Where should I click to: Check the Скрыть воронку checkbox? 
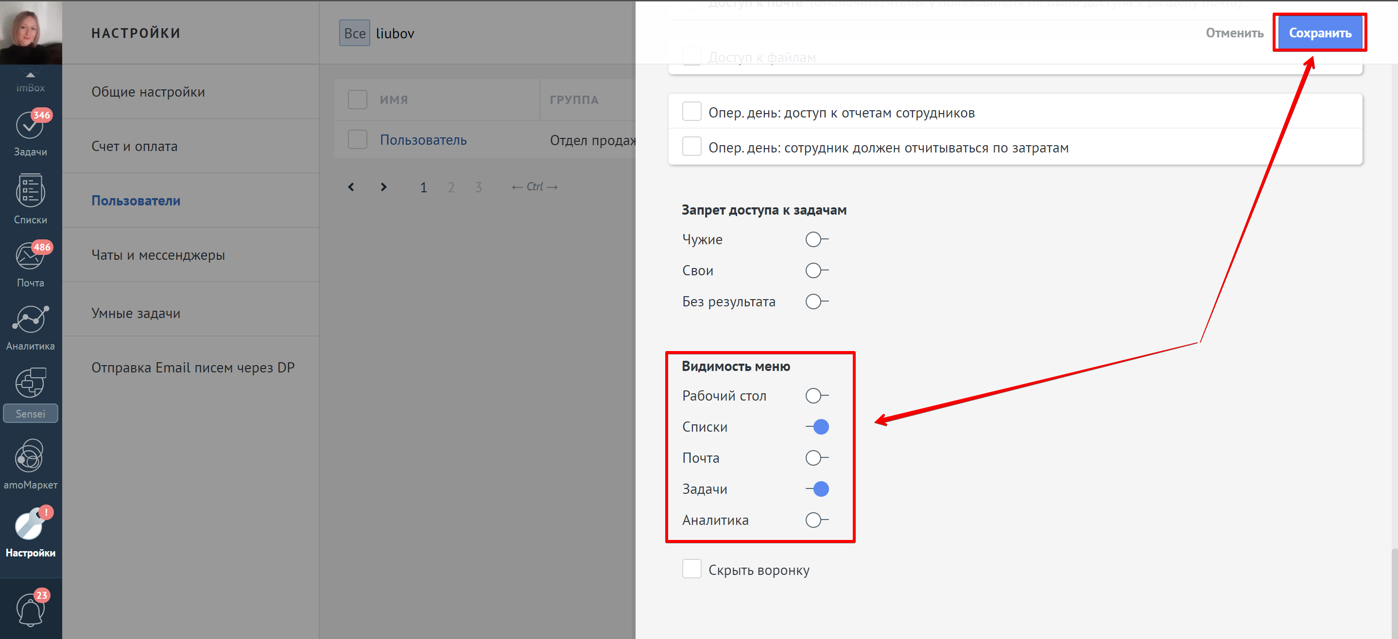click(x=691, y=569)
